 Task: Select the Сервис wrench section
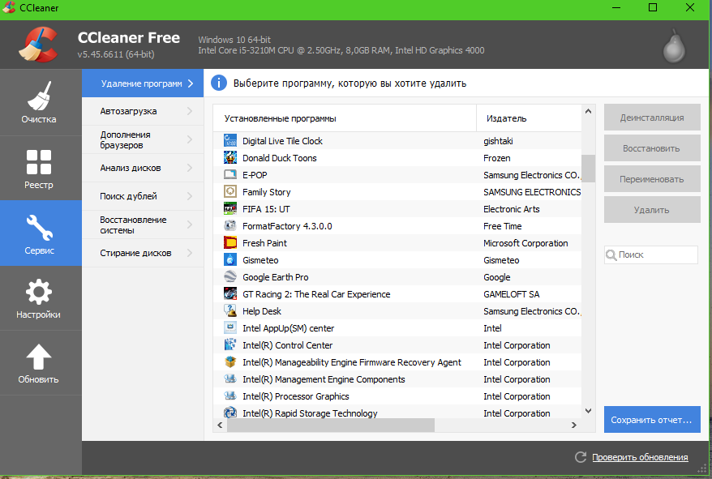[x=39, y=233]
